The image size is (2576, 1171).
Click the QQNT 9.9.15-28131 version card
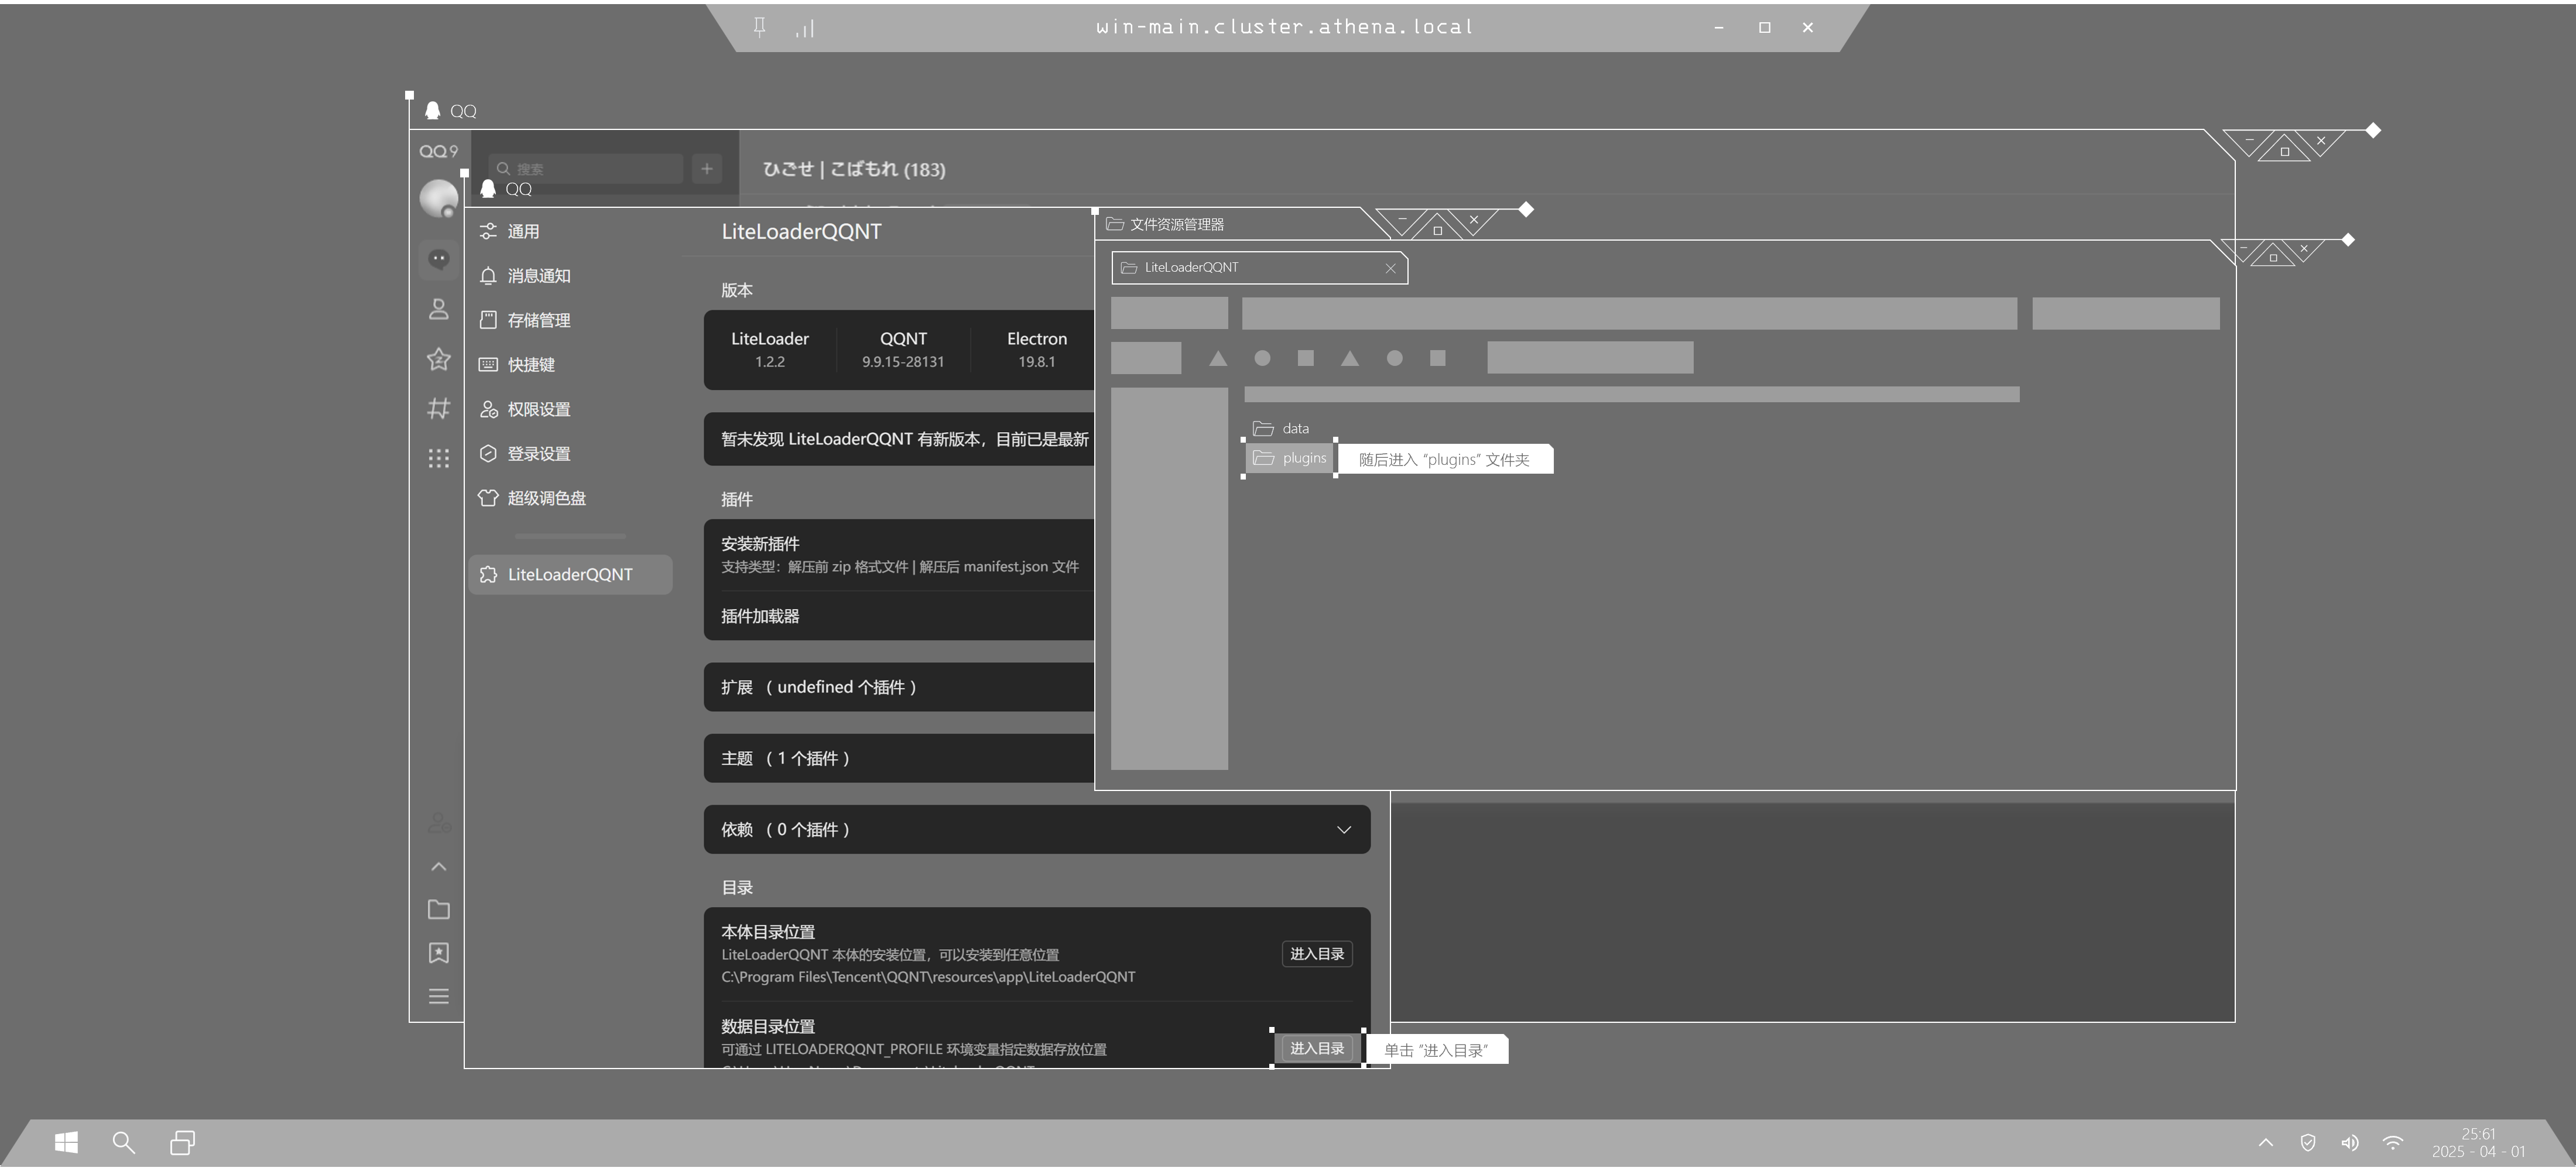pyautogui.click(x=903, y=349)
